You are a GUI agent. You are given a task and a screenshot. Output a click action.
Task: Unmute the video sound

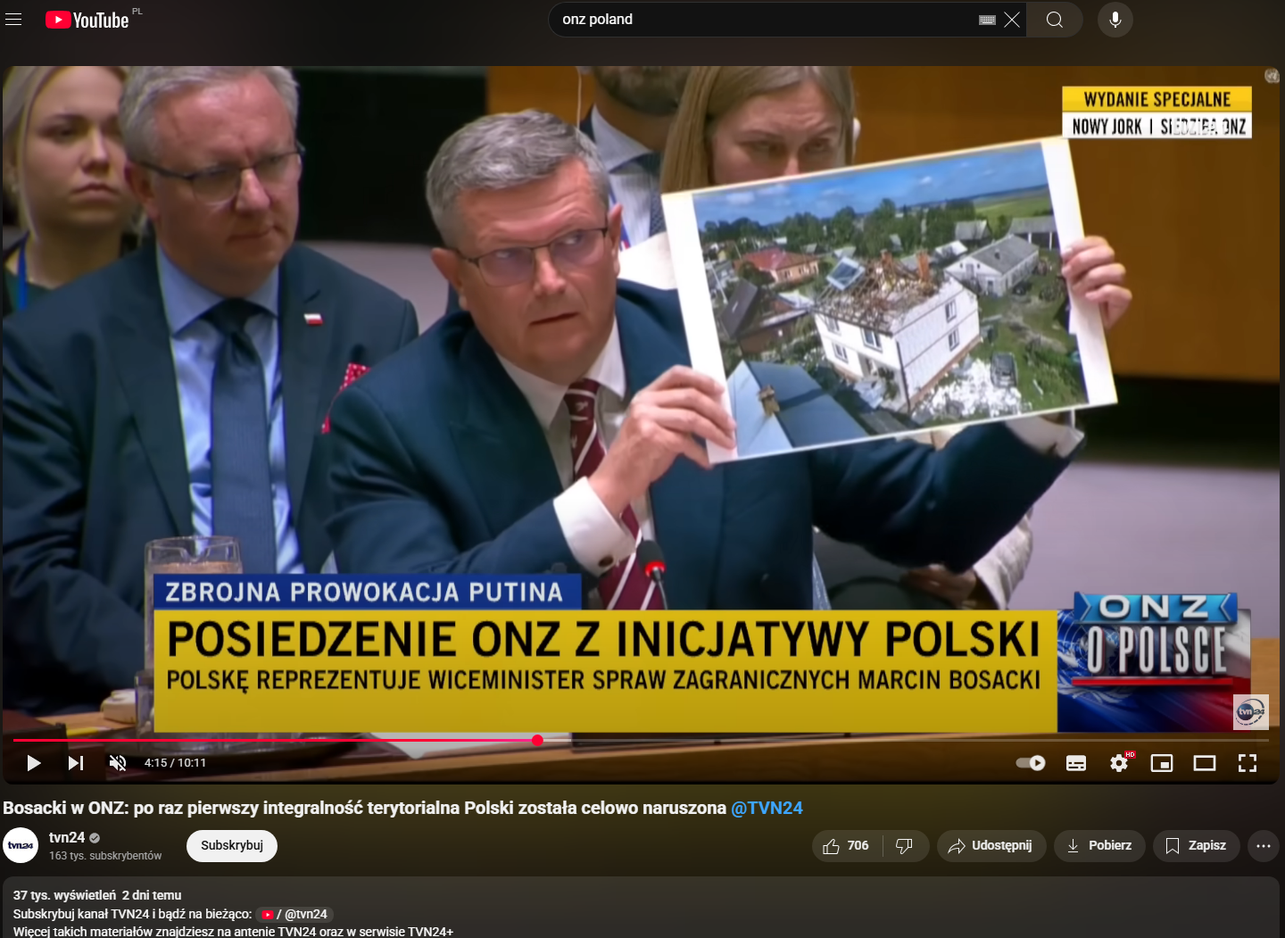point(118,763)
